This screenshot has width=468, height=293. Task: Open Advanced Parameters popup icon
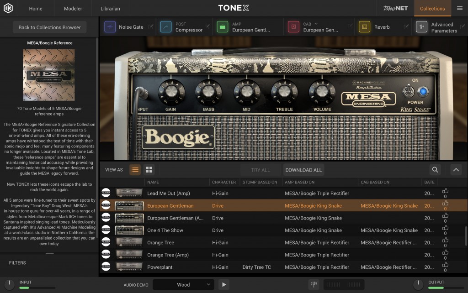pyautogui.click(x=463, y=27)
